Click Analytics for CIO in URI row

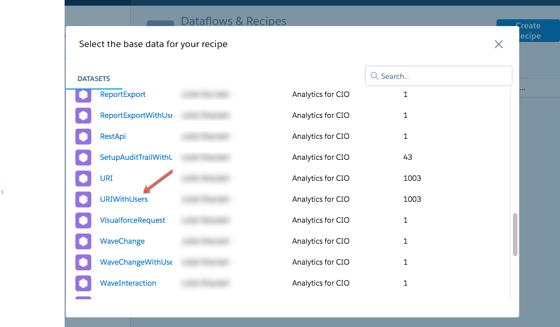tap(321, 178)
